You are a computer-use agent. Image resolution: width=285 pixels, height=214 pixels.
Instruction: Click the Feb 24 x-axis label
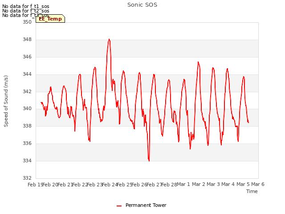[110, 185]
